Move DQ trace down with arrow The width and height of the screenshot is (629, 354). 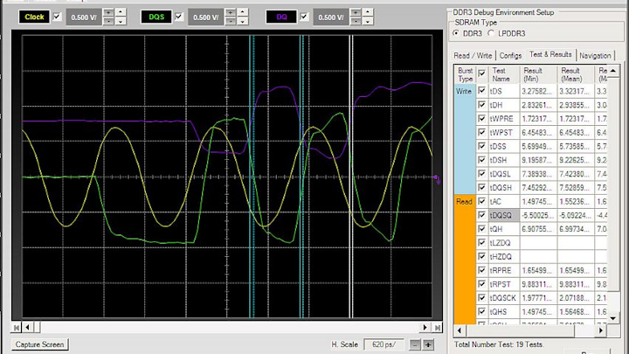coord(368,21)
